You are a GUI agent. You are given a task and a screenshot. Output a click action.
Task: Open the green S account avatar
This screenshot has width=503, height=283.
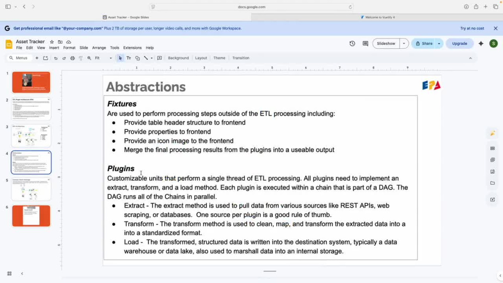[x=493, y=44]
